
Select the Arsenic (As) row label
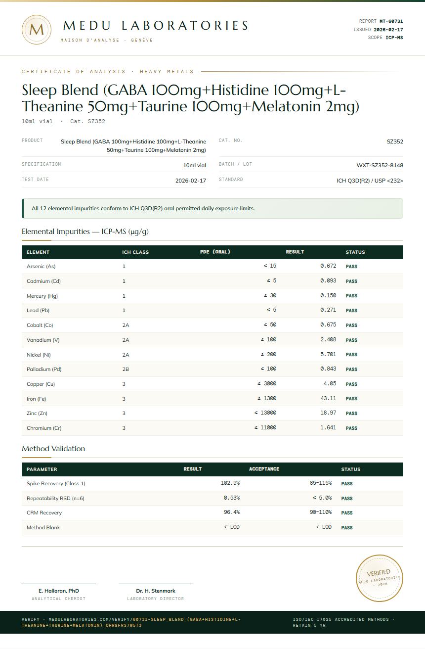[x=41, y=267]
